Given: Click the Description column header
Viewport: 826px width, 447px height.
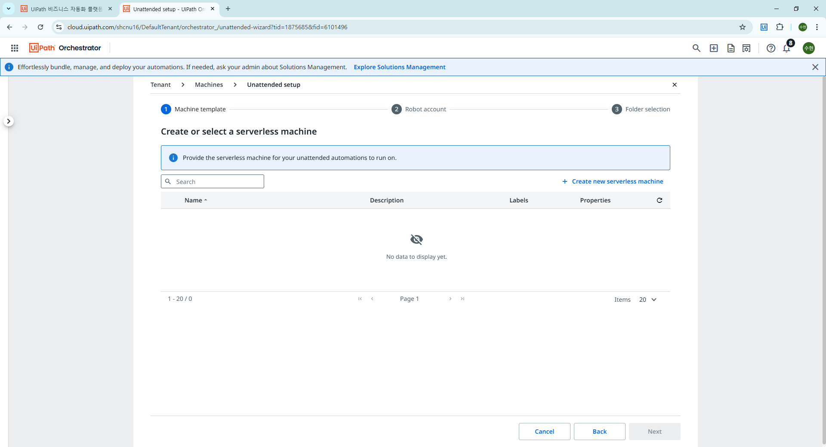Looking at the screenshot, I should [387, 200].
